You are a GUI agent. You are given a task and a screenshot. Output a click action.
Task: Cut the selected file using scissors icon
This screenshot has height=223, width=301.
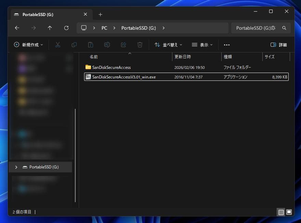point(57,45)
